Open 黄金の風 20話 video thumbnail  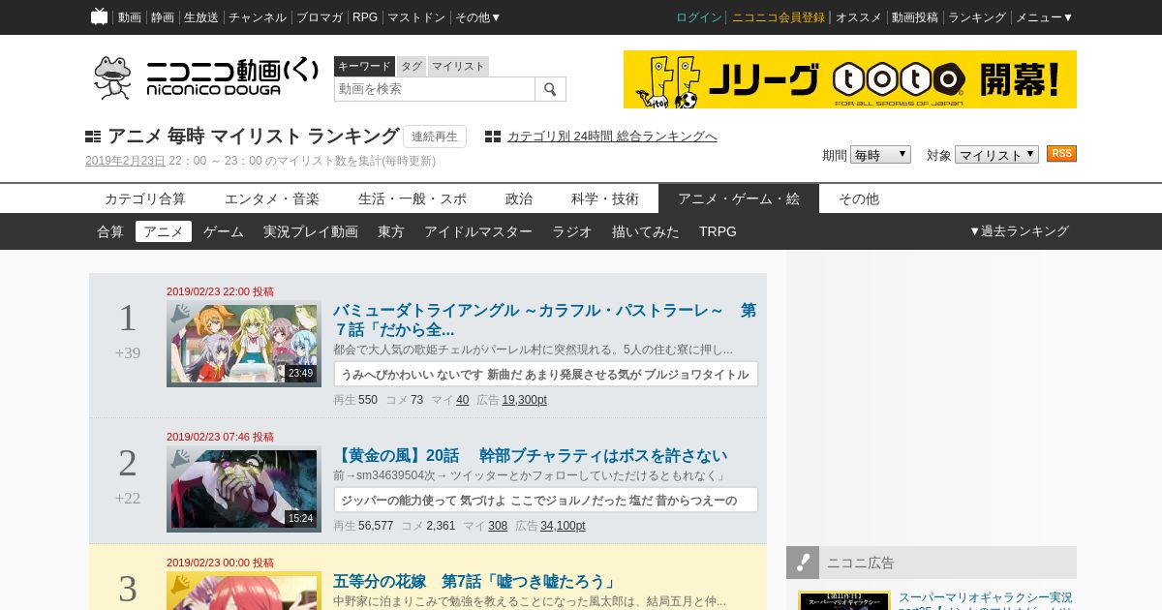(244, 489)
